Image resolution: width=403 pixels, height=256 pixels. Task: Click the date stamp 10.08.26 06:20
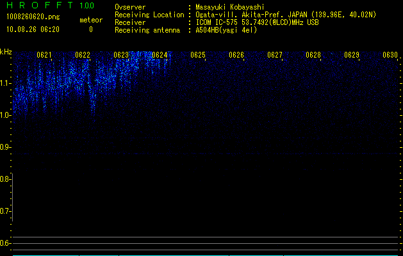click(33, 29)
